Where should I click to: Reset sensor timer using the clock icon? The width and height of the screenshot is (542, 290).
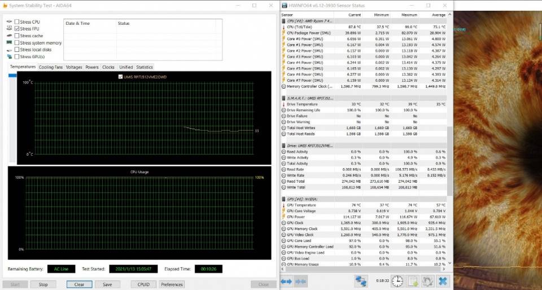point(397,281)
